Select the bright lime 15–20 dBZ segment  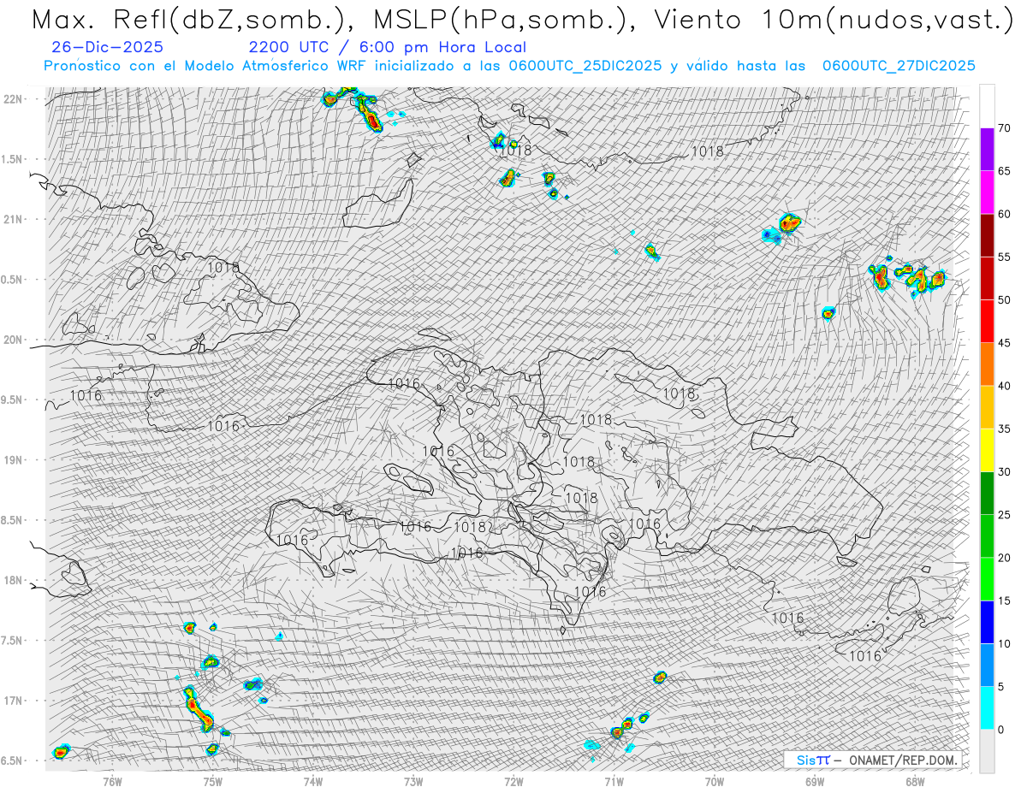click(x=987, y=579)
